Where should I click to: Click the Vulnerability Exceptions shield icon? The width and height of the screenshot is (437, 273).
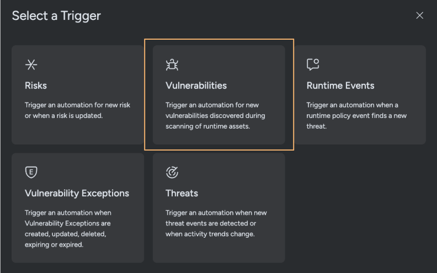(x=31, y=173)
